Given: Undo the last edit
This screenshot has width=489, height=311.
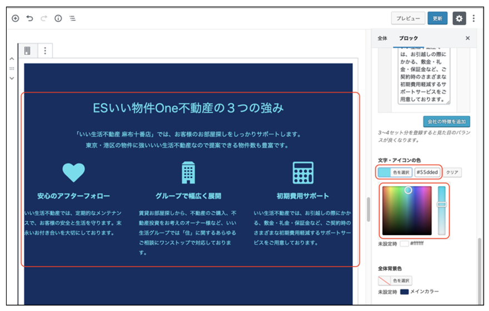Looking at the screenshot, I should tap(29, 18).
